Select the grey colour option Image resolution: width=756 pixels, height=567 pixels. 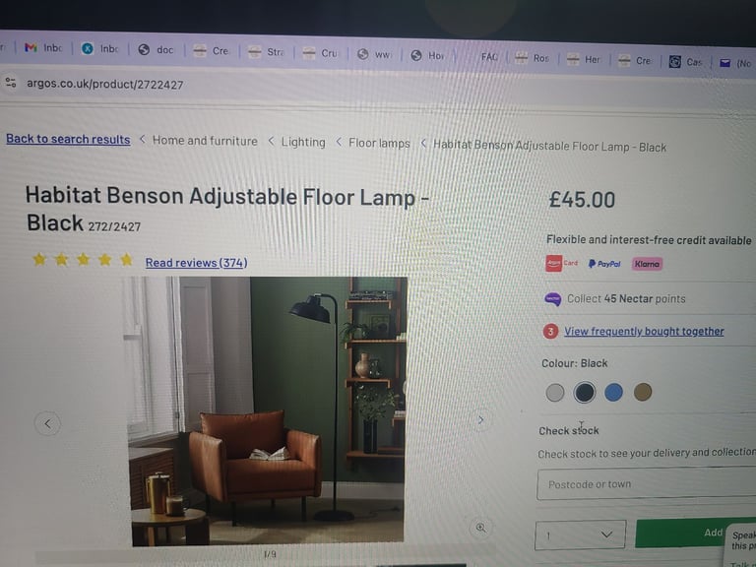pyautogui.click(x=555, y=393)
